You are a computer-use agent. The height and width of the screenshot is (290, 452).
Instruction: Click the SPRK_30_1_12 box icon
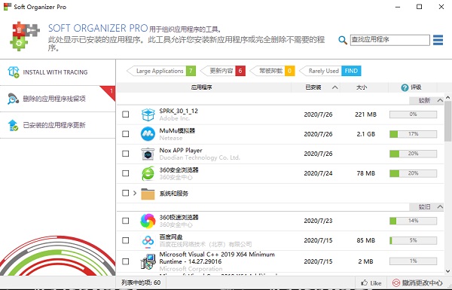[x=148, y=114]
